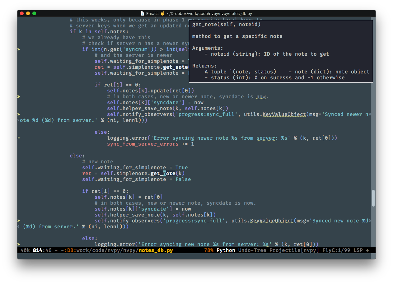Click '# and the server is newer' comment

point(133,55)
